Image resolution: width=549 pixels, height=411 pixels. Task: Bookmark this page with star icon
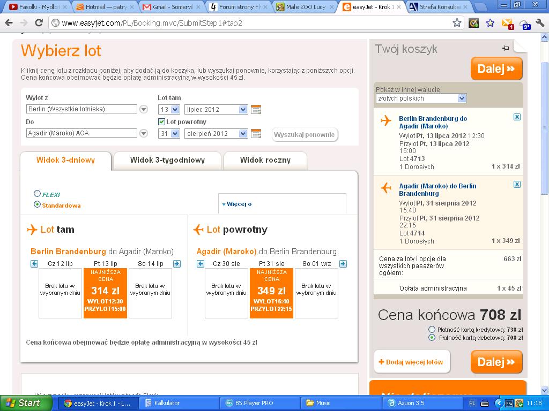[457, 23]
